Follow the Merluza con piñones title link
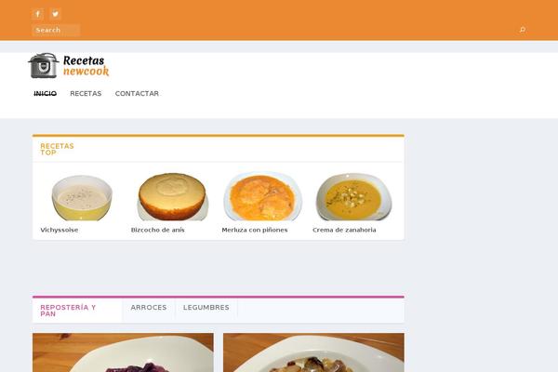Screen dimensions: 558x372 [x=255, y=230]
